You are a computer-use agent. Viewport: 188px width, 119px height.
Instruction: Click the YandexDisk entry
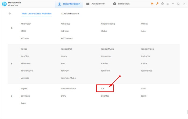coord(67,49)
